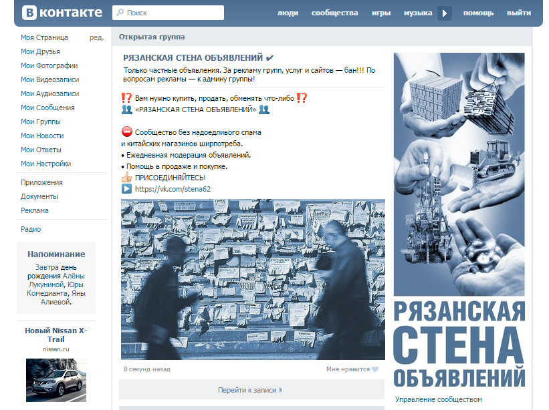The width and height of the screenshot is (549, 410).
Task: Open «Реклама» in the sidebar
Action: tap(34, 210)
